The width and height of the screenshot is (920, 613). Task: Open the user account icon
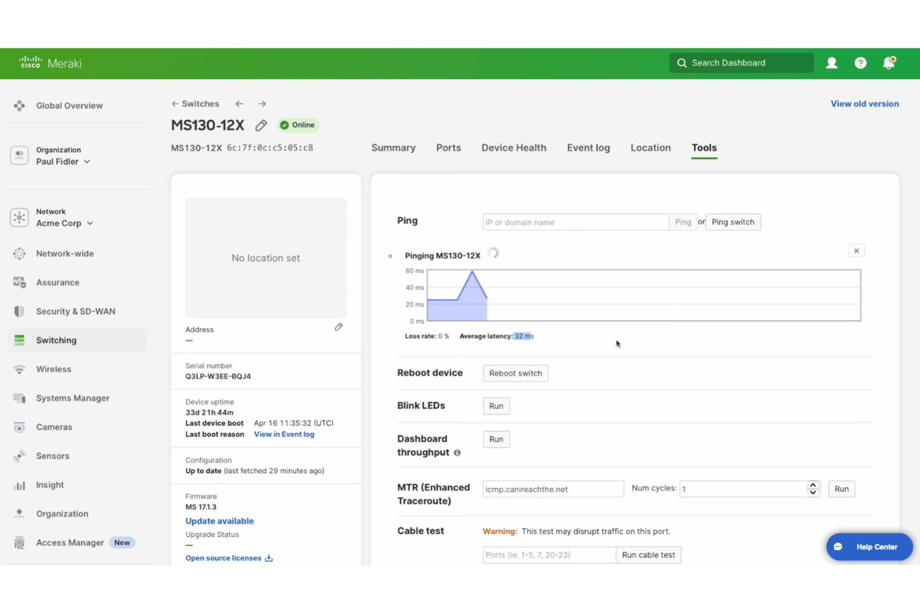pos(832,63)
